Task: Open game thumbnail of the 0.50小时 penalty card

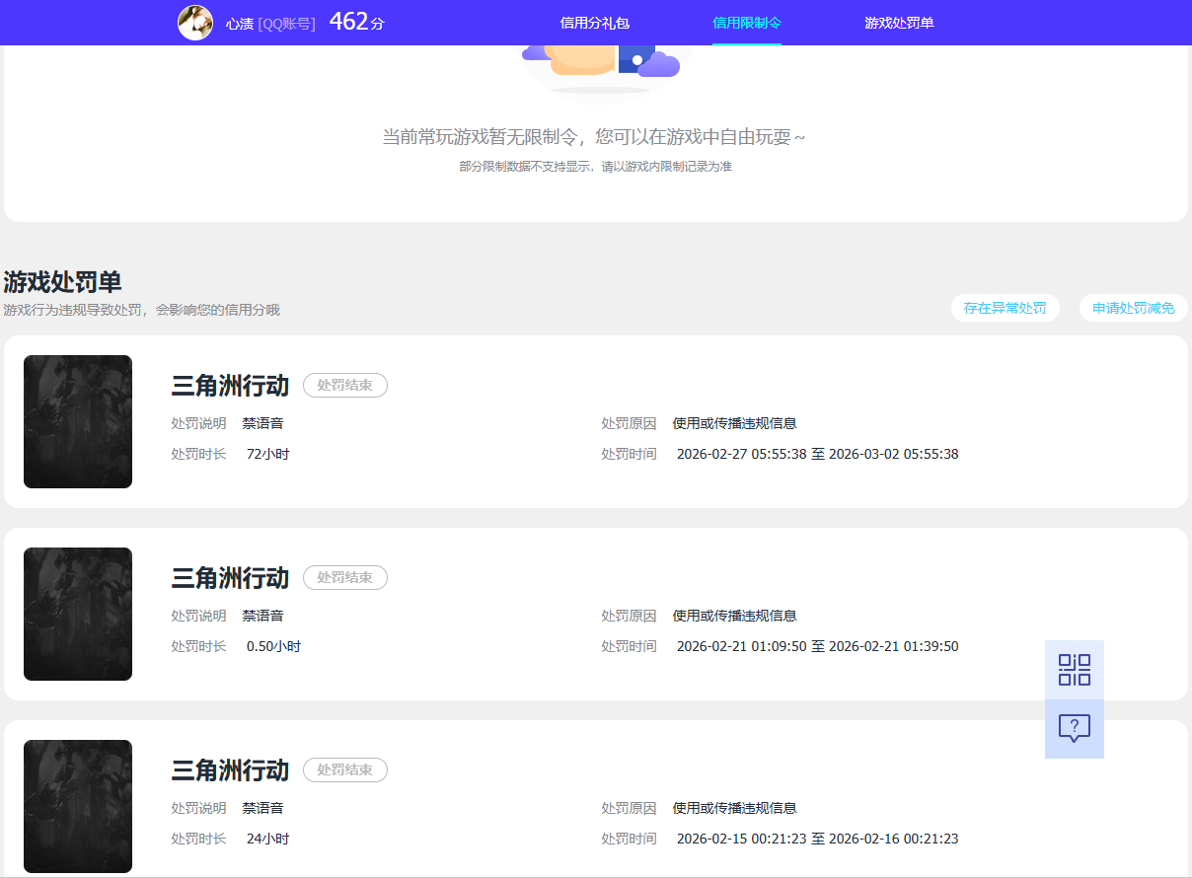Action: [x=78, y=615]
